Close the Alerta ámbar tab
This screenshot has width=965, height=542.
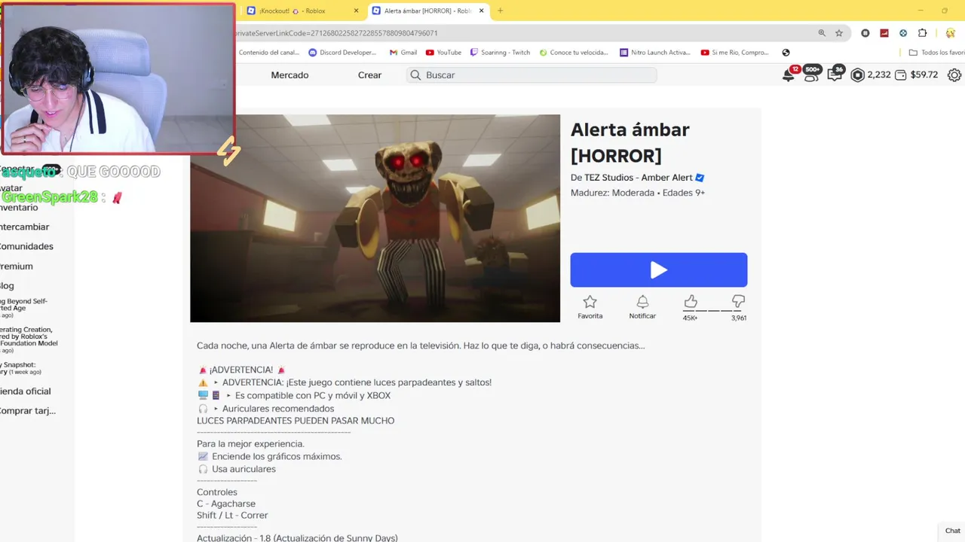coord(480,11)
